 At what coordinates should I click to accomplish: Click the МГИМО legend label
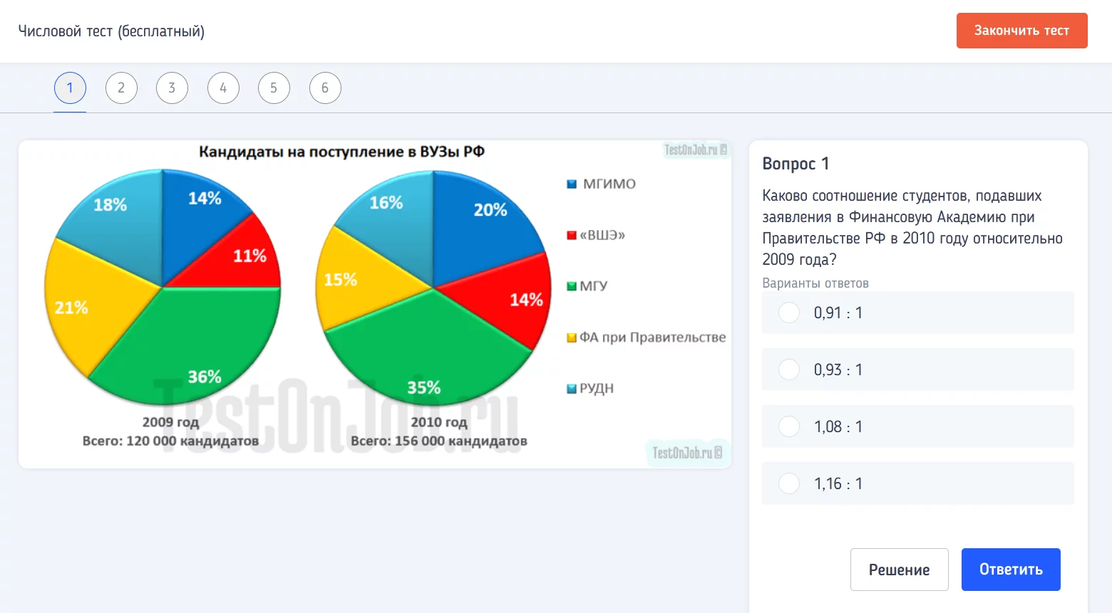pyautogui.click(x=609, y=184)
